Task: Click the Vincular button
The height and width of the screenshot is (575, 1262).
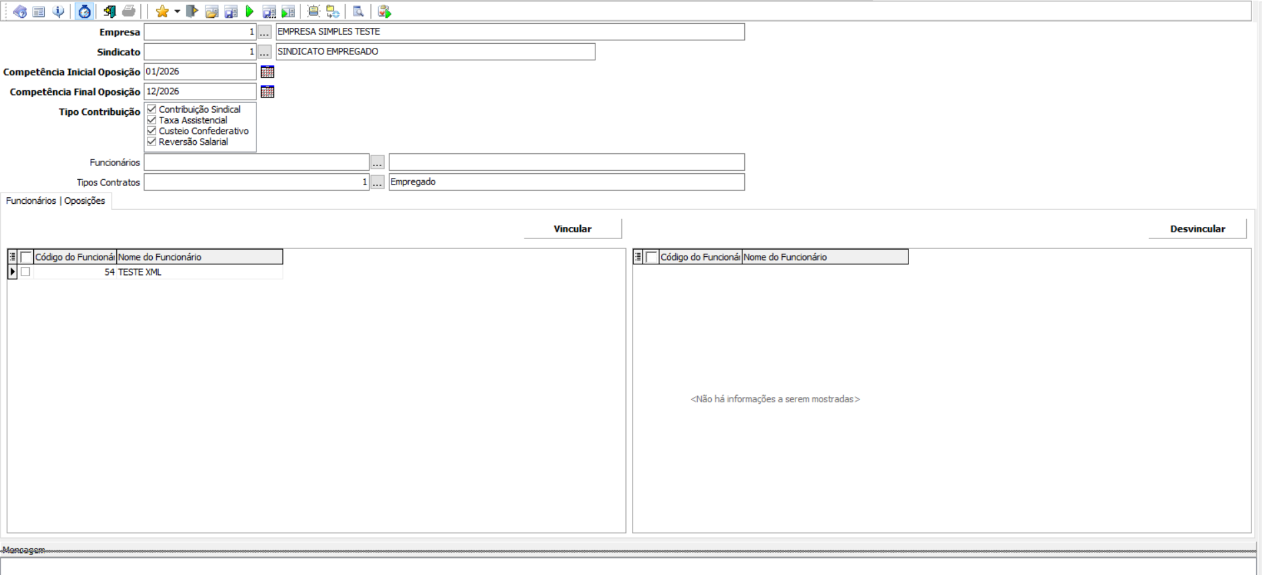Action: tap(572, 228)
